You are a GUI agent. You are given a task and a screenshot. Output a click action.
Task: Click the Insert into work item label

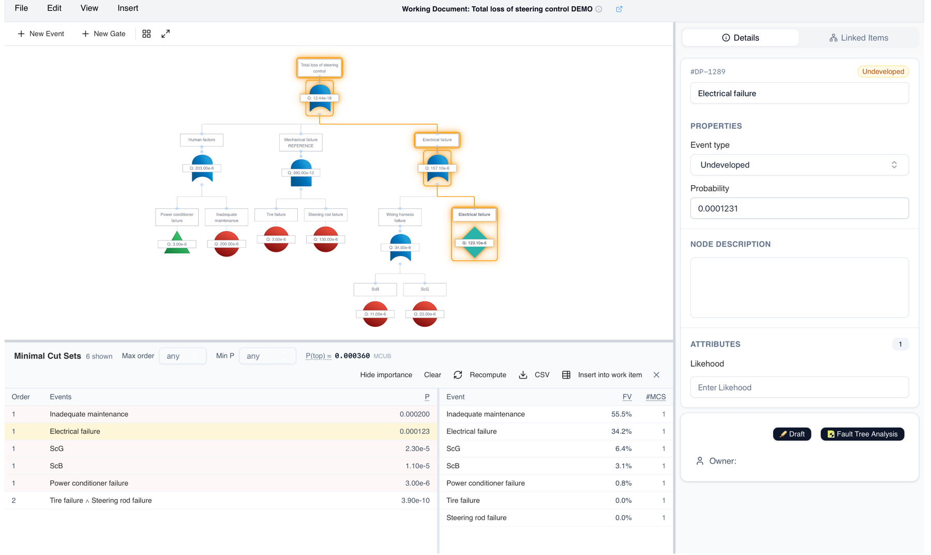(610, 375)
